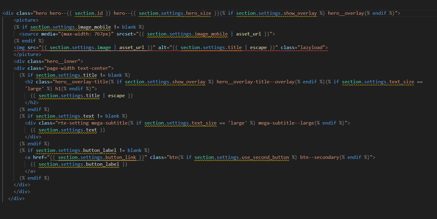Viewport: 437px width, 219px height.
Task: Click the opening <picture> tag
Action: [26, 20]
